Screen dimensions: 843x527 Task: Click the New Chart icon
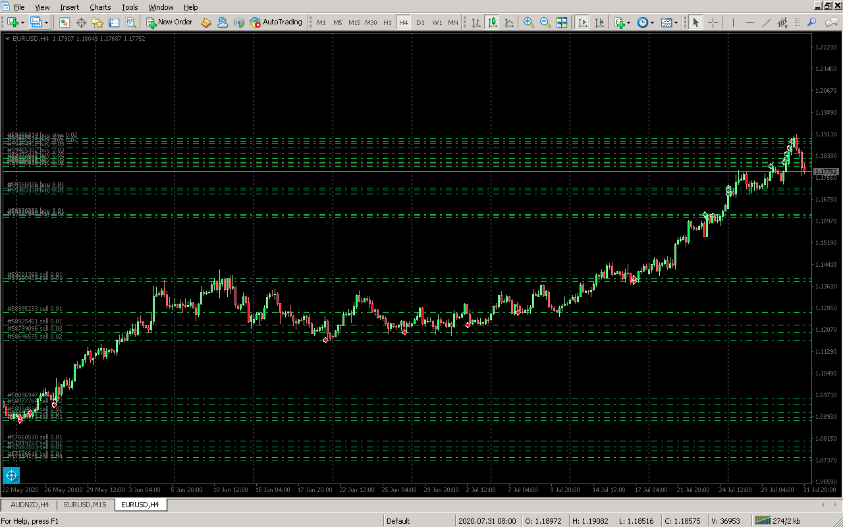click(13, 22)
